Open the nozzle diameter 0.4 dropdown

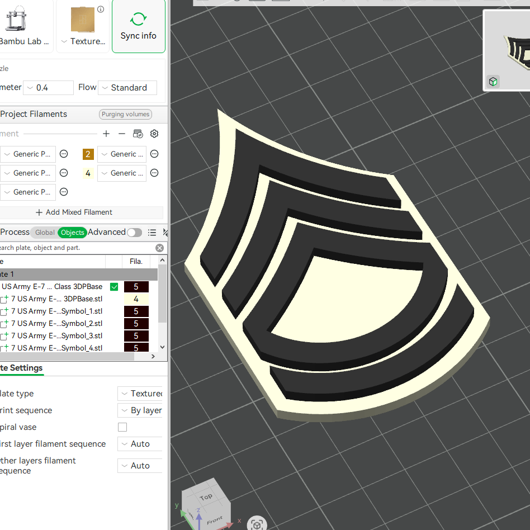48,88
